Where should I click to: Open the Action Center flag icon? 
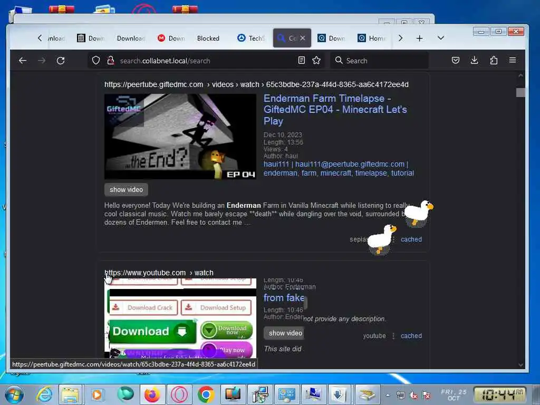[x=426, y=396]
